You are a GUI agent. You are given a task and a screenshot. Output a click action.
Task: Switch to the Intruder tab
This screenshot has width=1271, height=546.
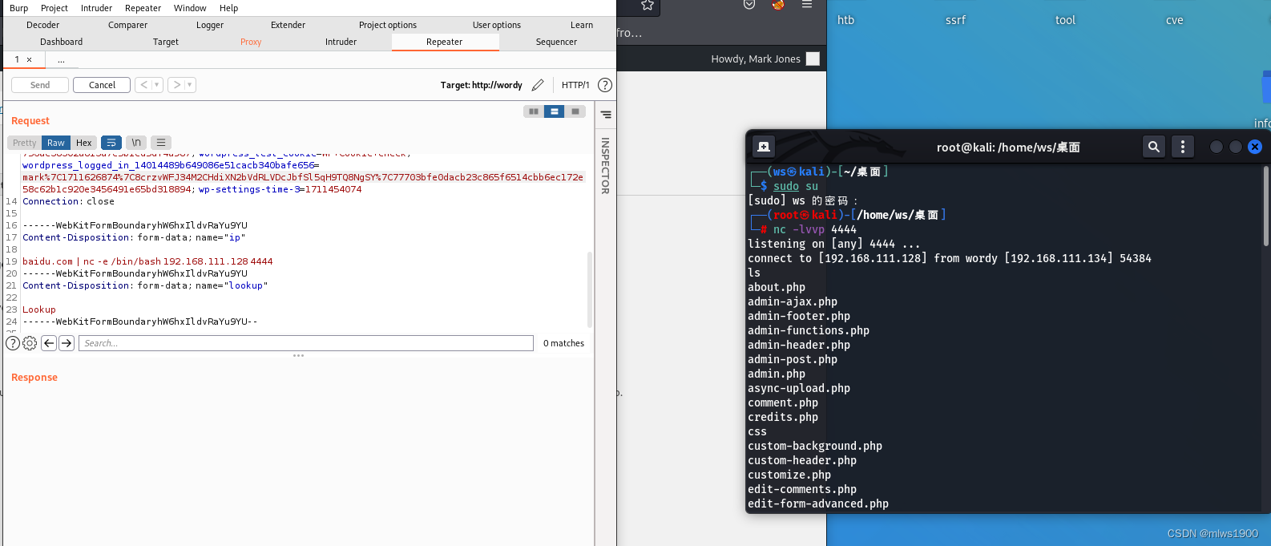pos(341,42)
